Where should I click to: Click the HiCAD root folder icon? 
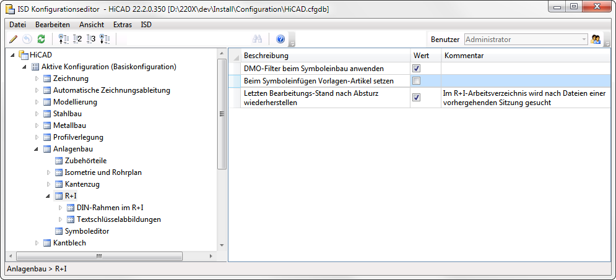[24, 55]
